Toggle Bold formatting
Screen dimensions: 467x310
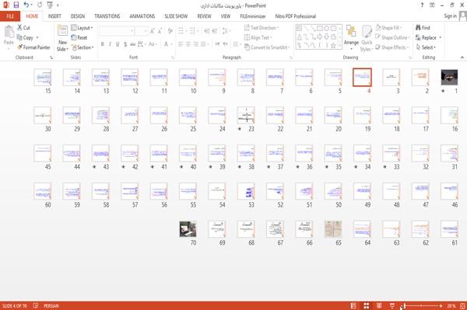(103, 44)
